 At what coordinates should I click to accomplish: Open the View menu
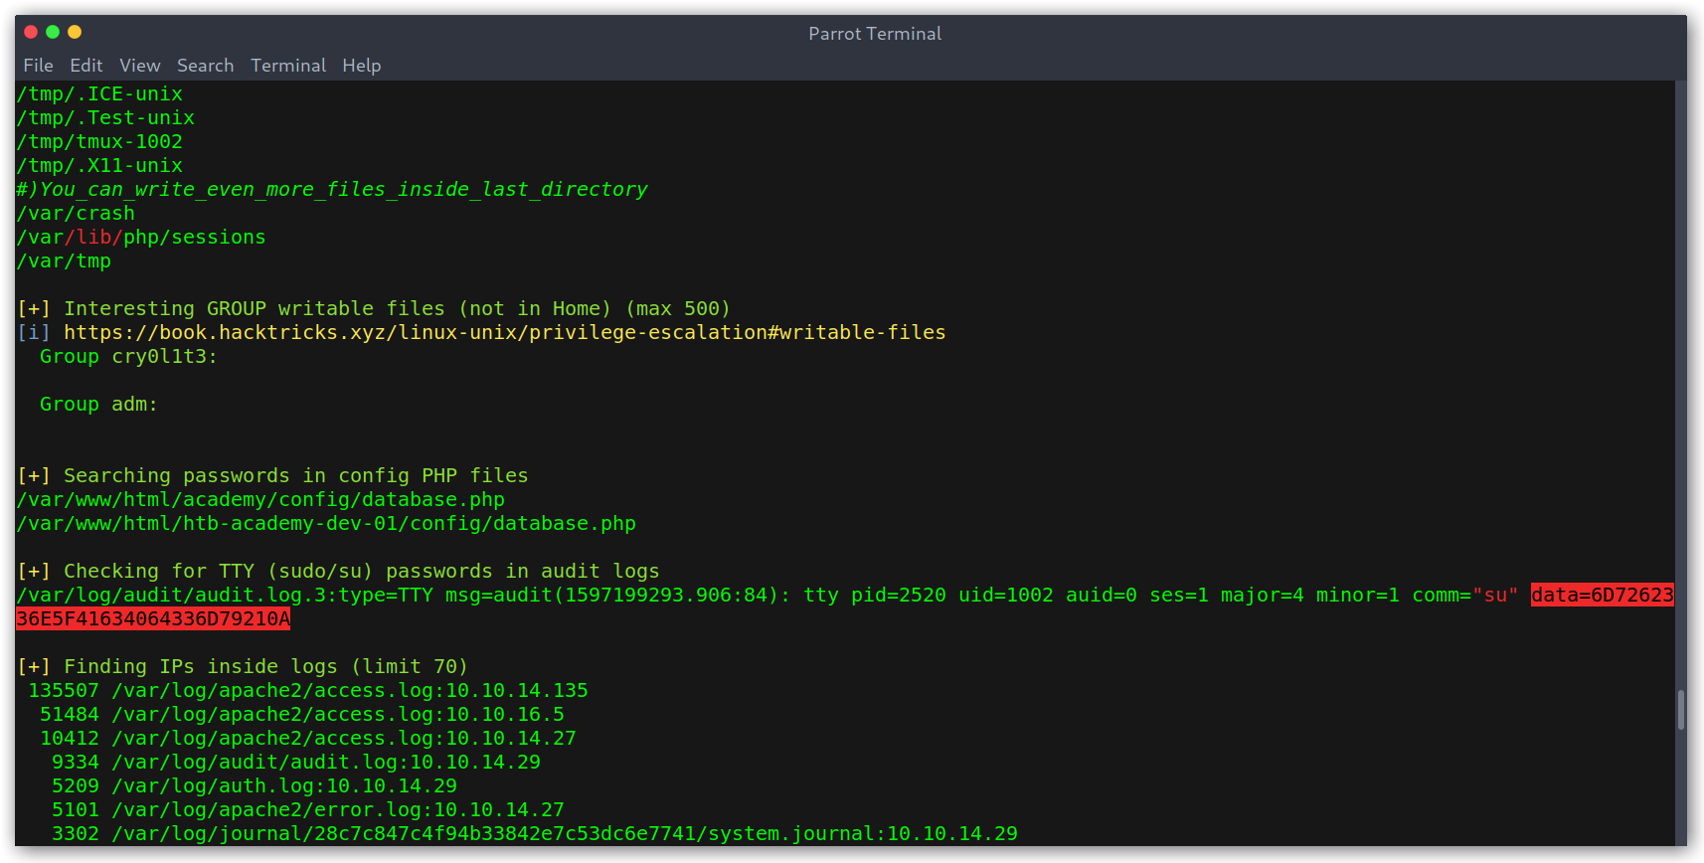140,66
